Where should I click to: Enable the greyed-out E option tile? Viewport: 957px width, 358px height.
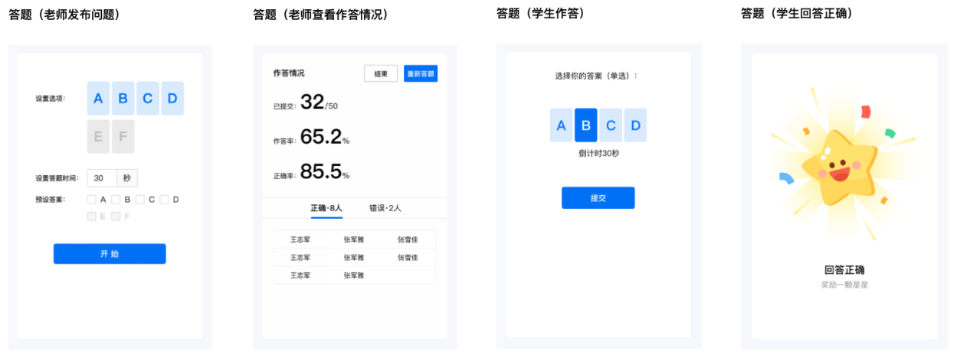click(98, 136)
